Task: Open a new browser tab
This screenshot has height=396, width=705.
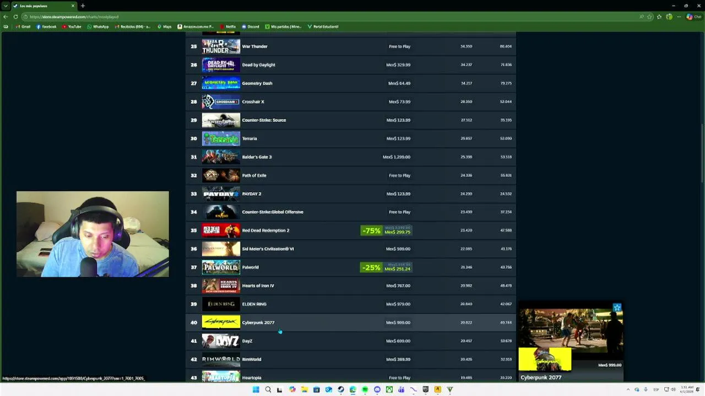Action: point(83,5)
